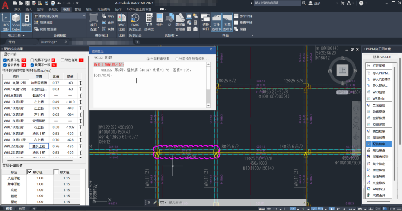Uncheck the 截面不一致 checkbox
The width and height of the screenshot is (402, 211).
(32, 65)
